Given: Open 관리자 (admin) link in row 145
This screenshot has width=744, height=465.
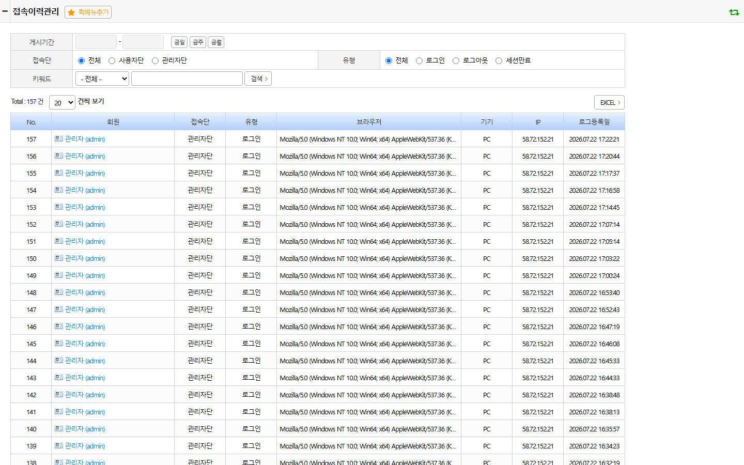Looking at the screenshot, I should 85,344.
